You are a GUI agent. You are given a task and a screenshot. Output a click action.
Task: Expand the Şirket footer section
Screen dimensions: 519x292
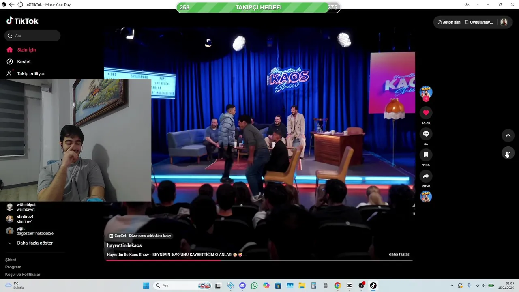click(x=11, y=260)
